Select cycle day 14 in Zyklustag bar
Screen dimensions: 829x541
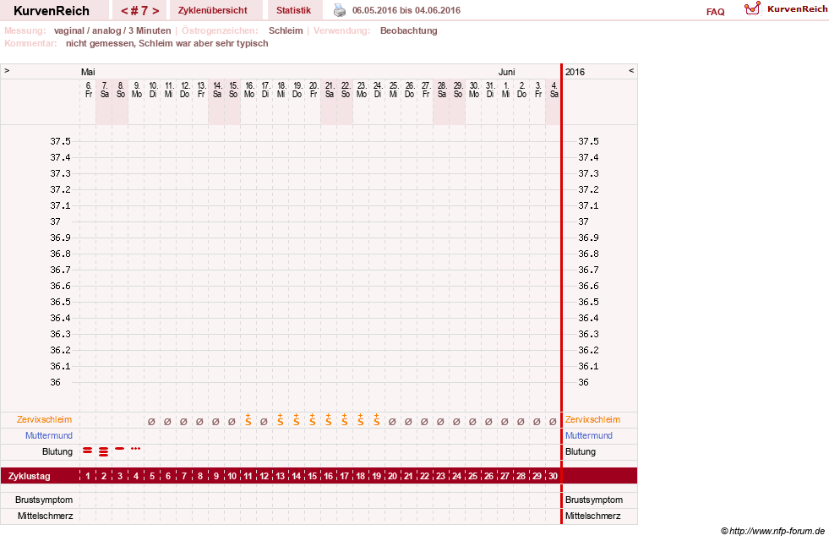pos(296,476)
